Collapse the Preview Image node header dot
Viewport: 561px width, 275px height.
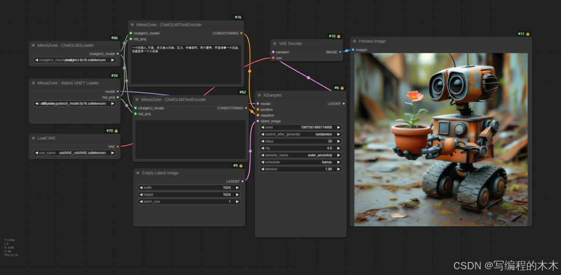355,42
